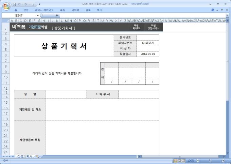Open Customize Quick Access Toolbar dropdown

39,4
